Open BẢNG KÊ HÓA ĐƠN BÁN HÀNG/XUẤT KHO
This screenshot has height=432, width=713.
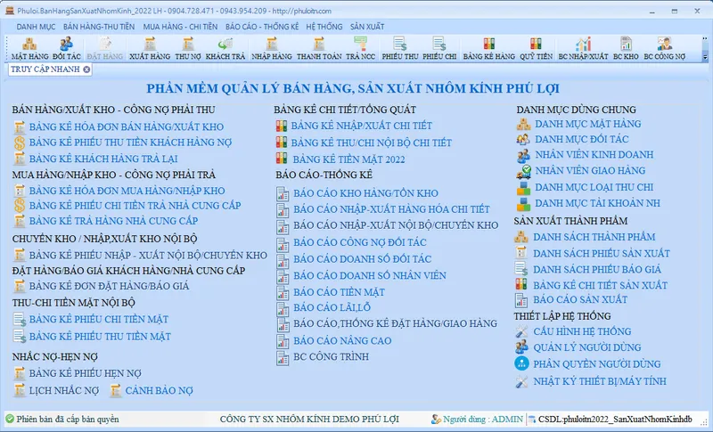tap(127, 126)
